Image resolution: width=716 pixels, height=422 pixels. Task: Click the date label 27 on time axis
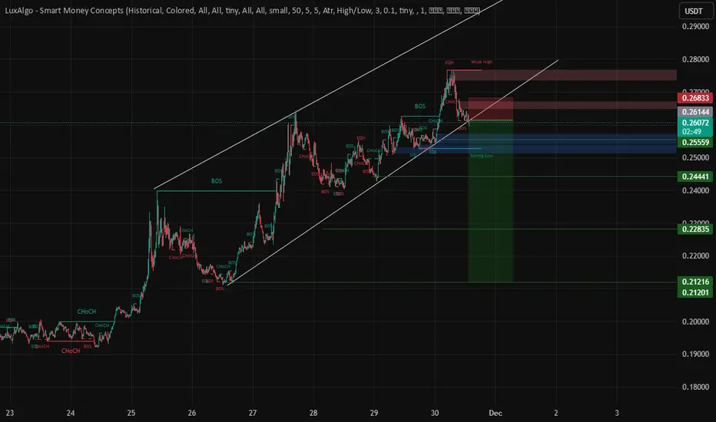coord(253,413)
